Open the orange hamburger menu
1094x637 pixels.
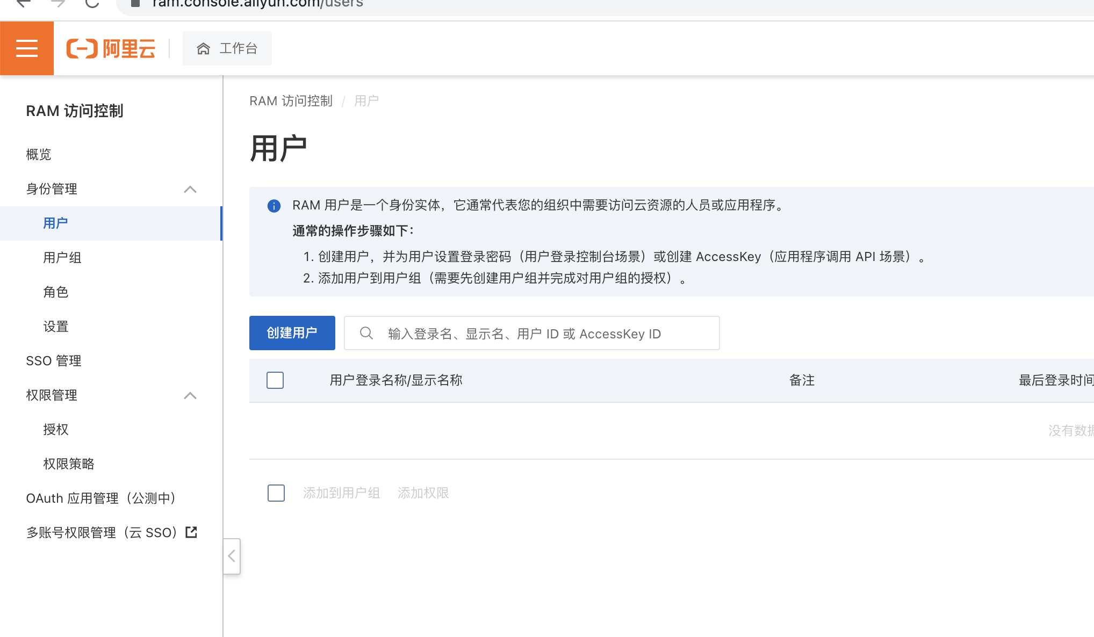[x=27, y=48]
